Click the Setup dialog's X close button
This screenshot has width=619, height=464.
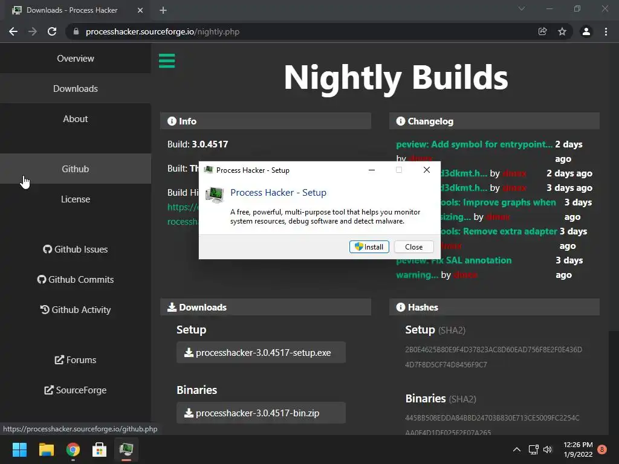click(x=427, y=170)
